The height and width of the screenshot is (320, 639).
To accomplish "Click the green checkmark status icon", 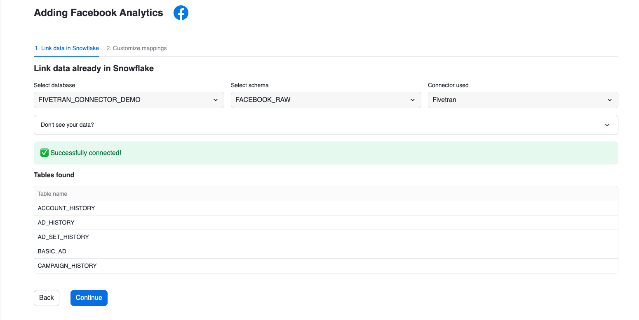I will (x=45, y=153).
